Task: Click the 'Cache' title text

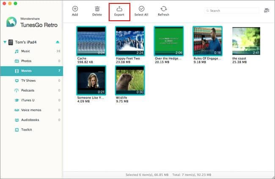Action: click(x=82, y=58)
